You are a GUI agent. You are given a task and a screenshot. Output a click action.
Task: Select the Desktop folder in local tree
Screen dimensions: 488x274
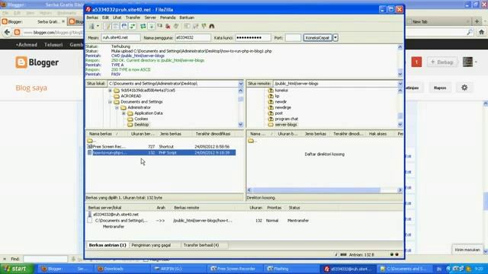click(141, 125)
